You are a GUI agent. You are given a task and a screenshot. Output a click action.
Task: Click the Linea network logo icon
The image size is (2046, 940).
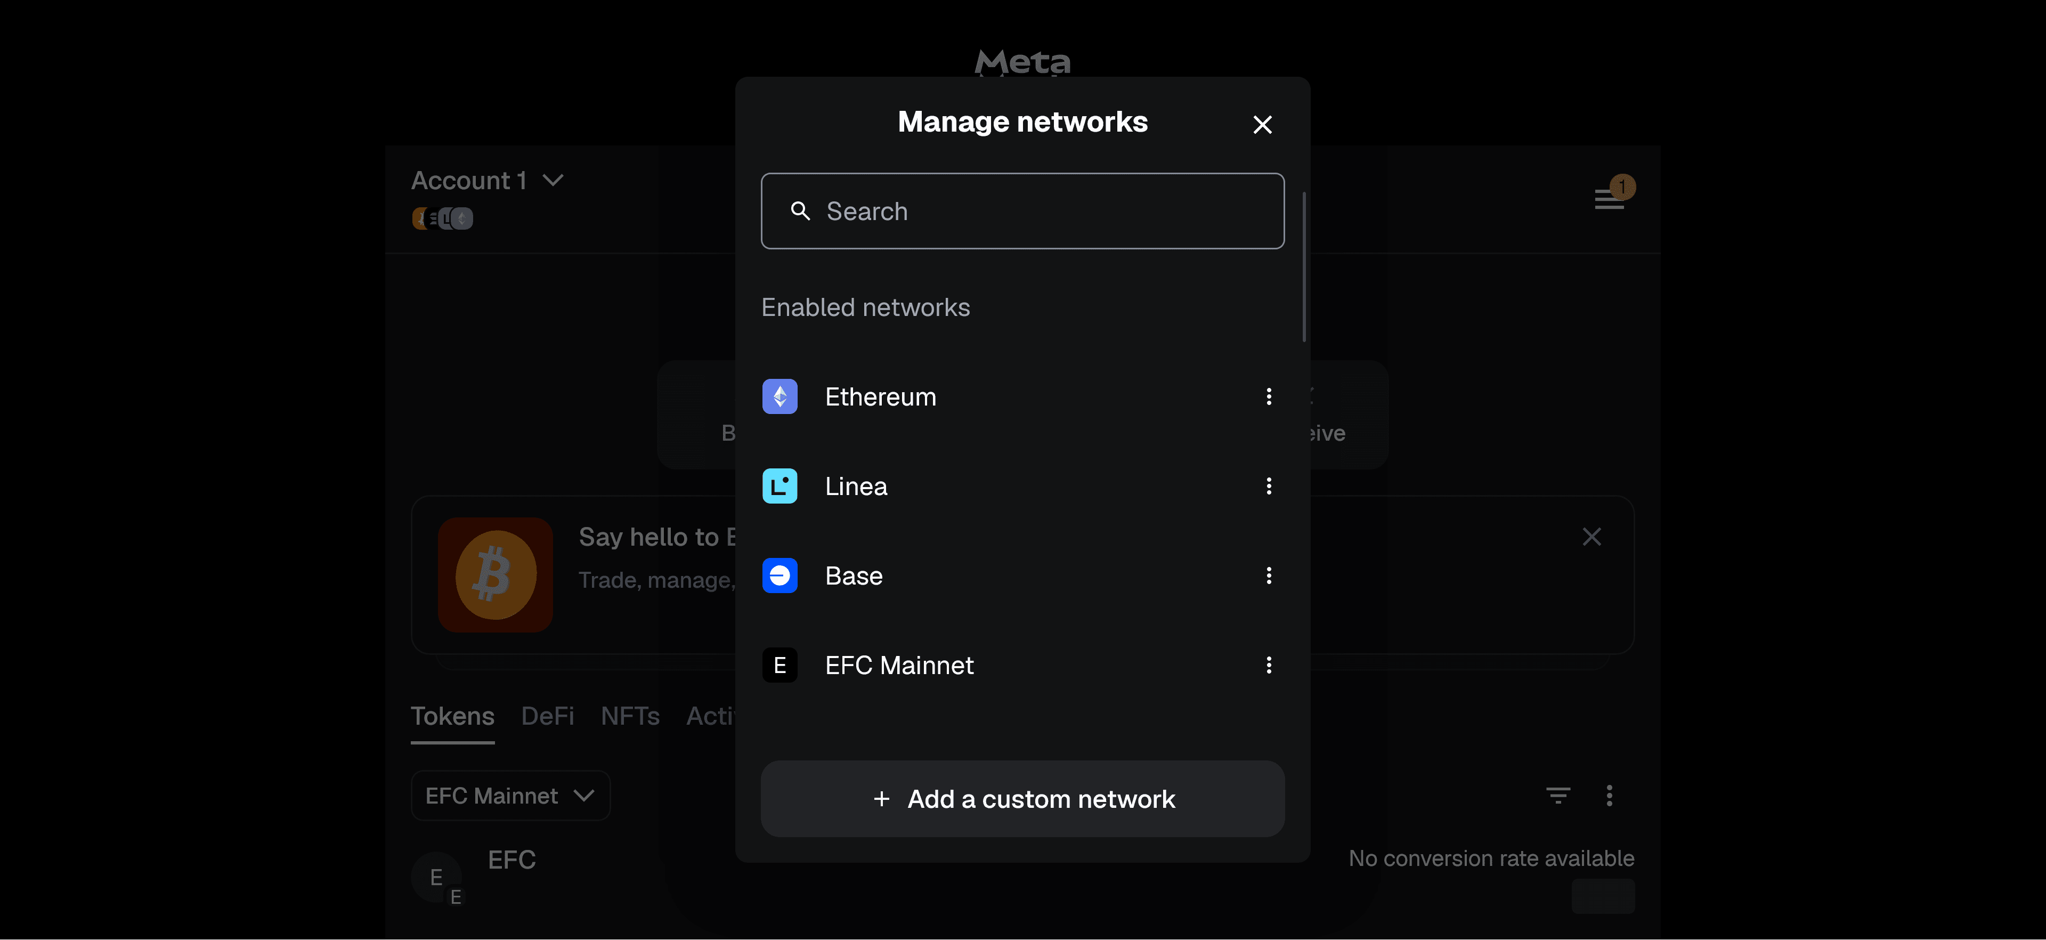coord(779,487)
